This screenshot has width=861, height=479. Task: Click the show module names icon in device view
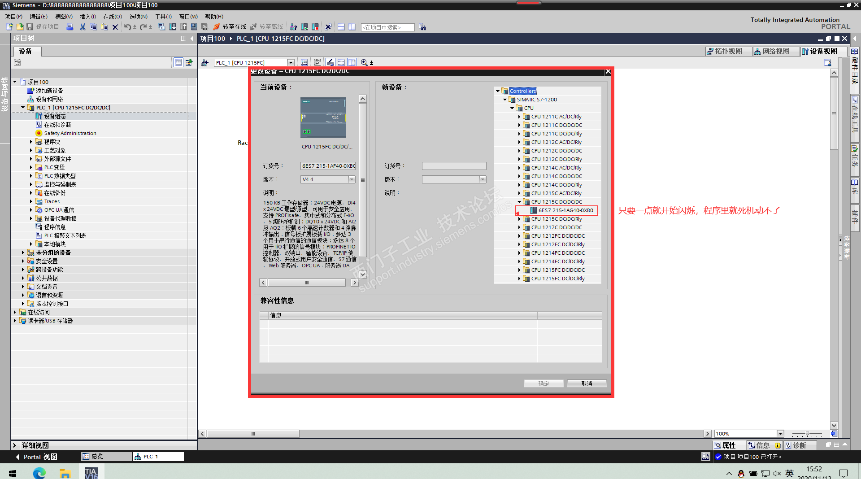317,63
